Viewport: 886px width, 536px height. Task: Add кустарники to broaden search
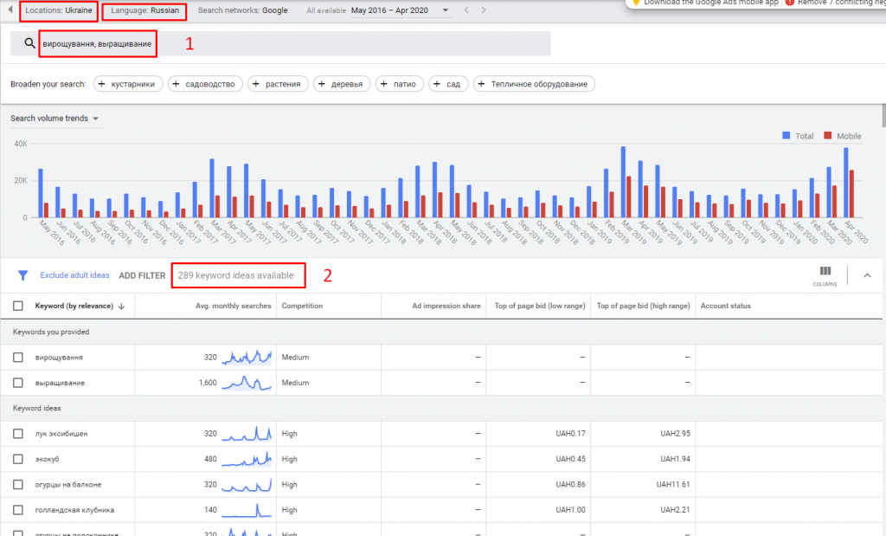(126, 84)
